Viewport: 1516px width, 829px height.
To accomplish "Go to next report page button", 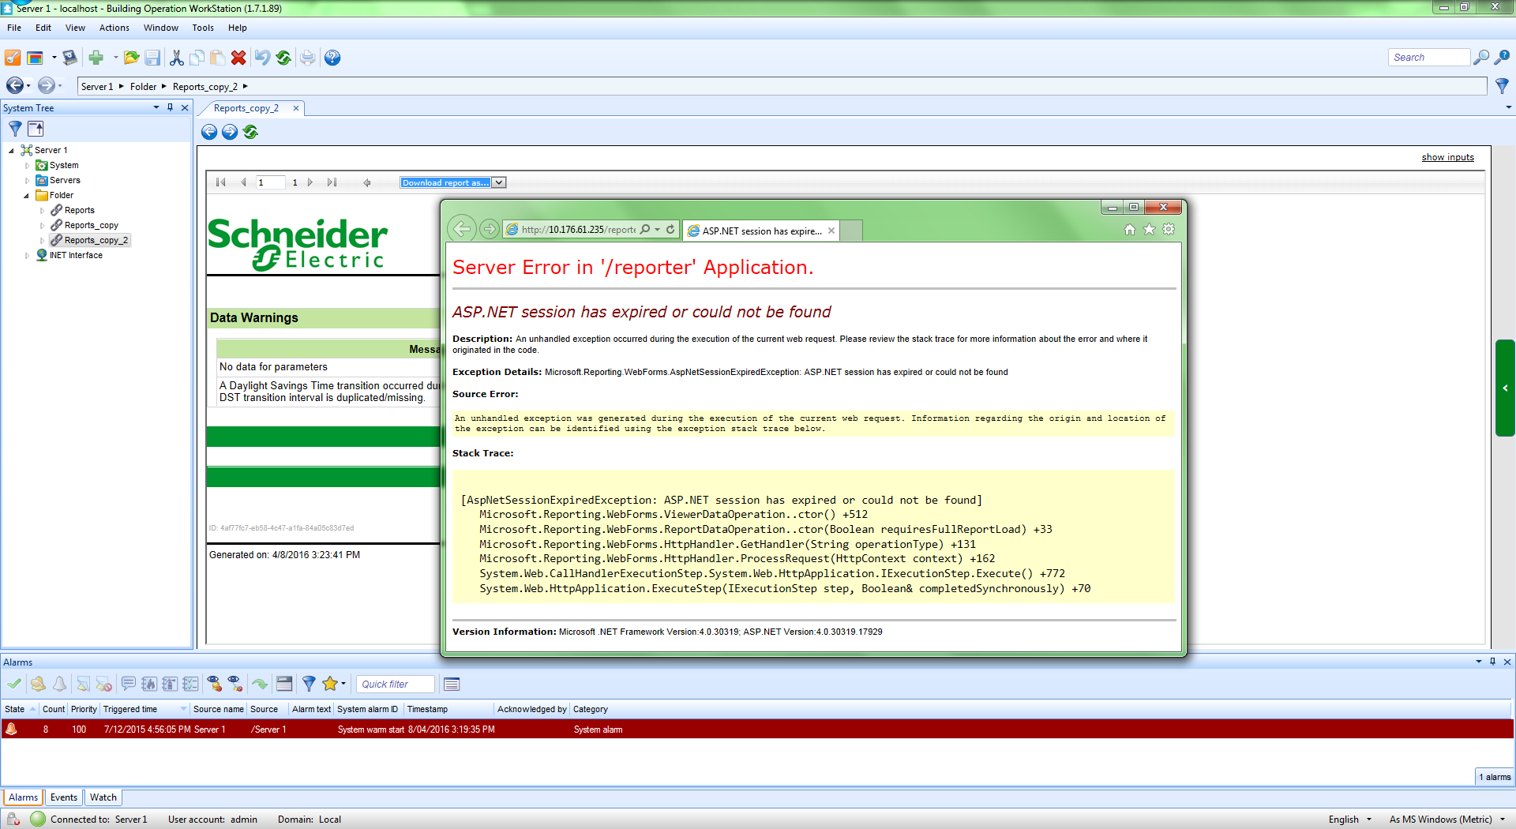I will 310,182.
